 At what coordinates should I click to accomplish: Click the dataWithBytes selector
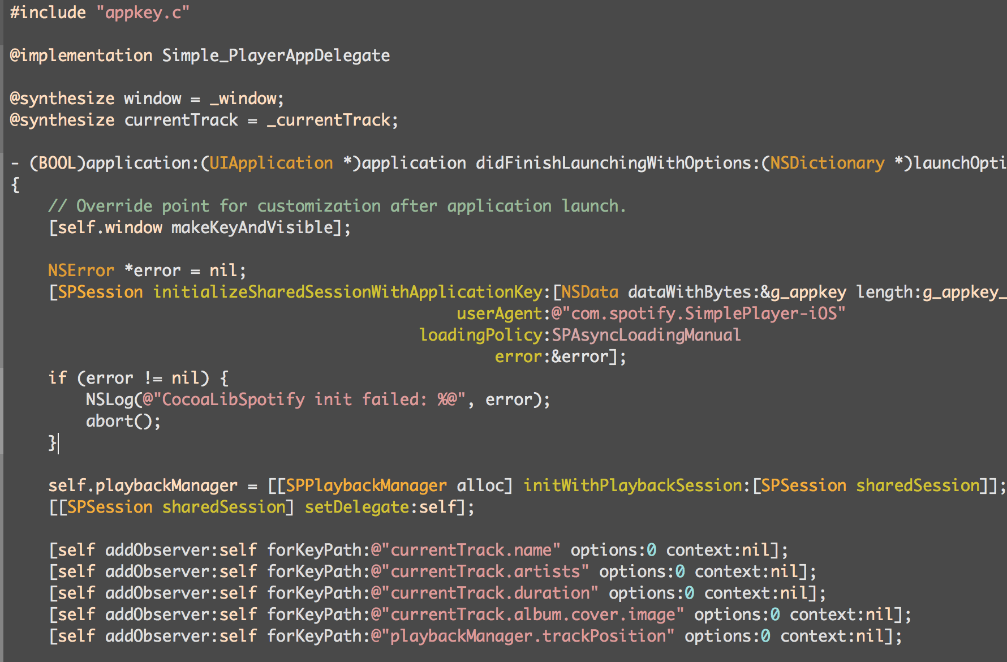point(689,292)
